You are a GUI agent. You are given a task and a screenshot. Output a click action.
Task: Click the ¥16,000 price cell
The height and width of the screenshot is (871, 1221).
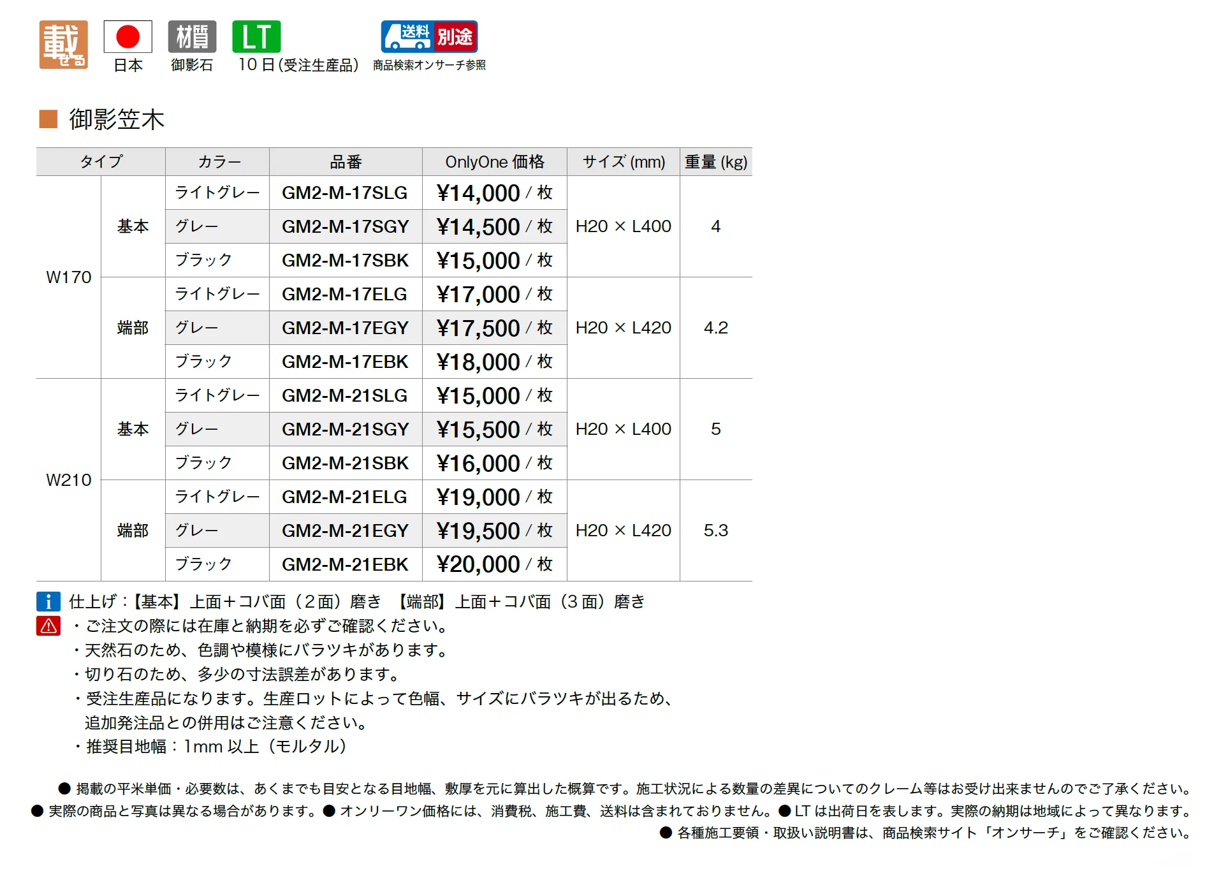tap(494, 463)
